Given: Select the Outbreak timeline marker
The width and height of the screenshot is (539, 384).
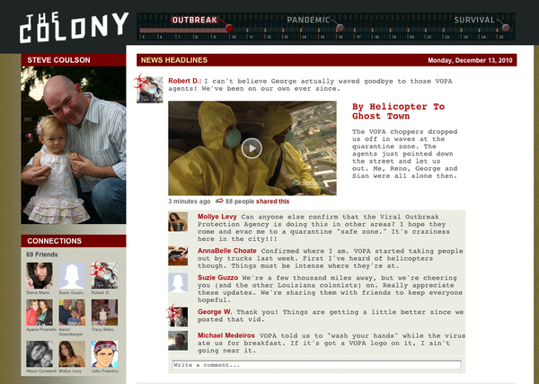Looking at the screenshot, I should pos(229,28).
